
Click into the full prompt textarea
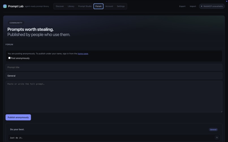114,97
